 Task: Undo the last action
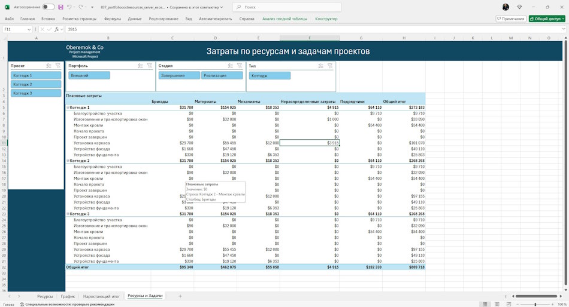69,7
